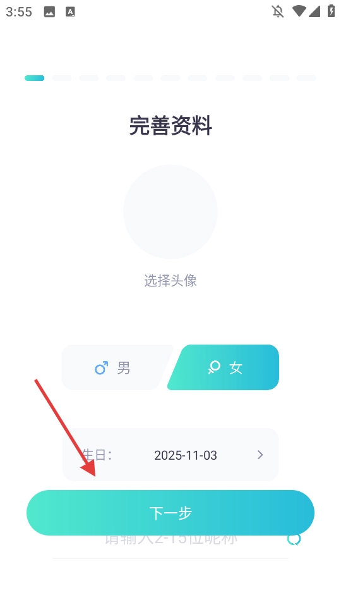Tap the 选择头像 text link
The width and height of the screenshot is (341, 607).
pos(170,281)
